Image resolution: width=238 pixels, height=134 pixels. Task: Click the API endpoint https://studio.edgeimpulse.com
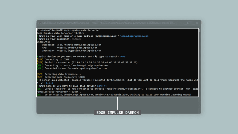click(x=77, y=48)
